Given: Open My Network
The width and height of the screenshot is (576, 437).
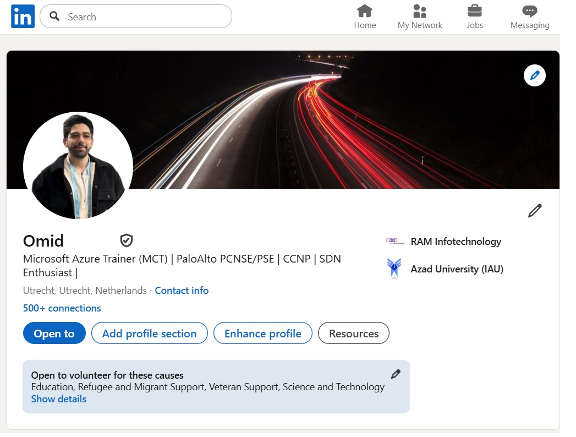Looking at the screenshot, I should click(420, 17).
